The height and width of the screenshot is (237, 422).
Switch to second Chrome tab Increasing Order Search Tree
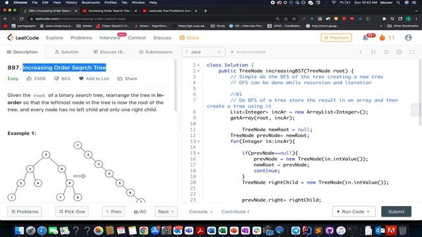click(109, 11)
